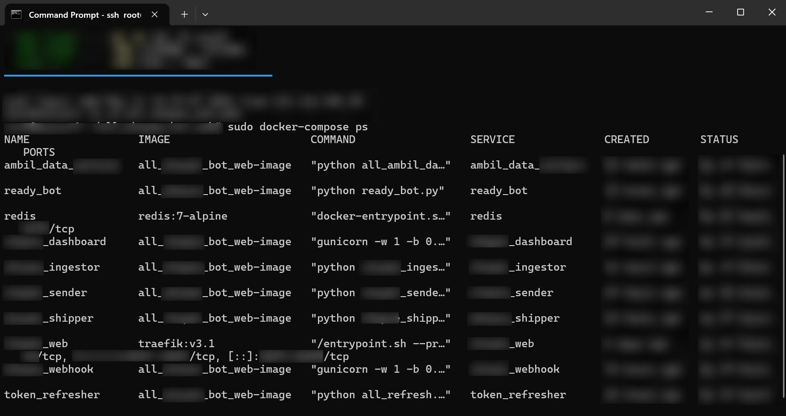Click the 'redis' service name
Screen dimensions: 786x416
click(x=486, y=216)
